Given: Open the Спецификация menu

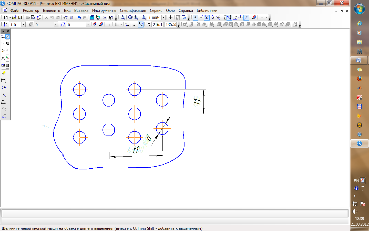Looking at the screenshot, I should point(133,11).
